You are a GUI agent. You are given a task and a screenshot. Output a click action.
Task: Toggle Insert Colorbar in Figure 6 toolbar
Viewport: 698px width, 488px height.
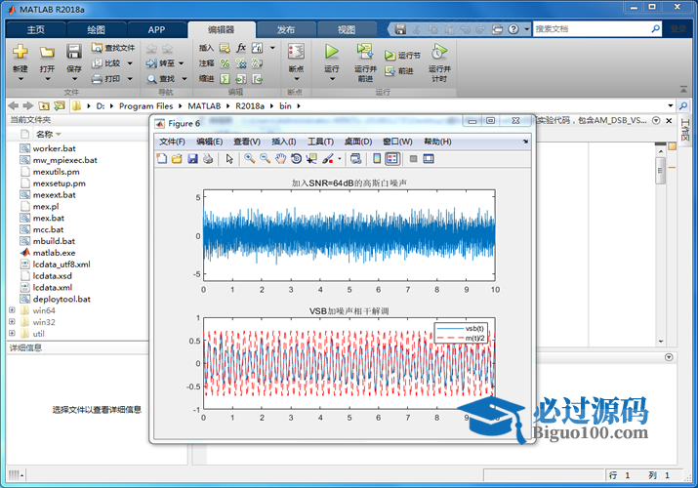[x=377, y=159]
